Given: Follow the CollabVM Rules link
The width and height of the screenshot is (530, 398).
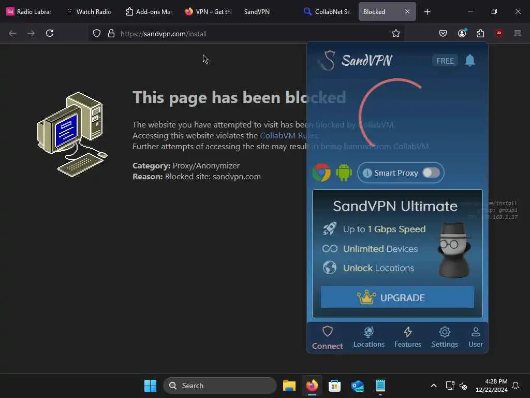Looking at the screenshot, I should (289, 136).
